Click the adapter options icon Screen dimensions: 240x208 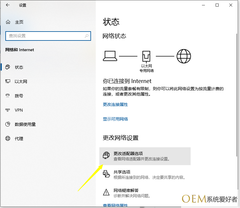(x=106, y=156)
